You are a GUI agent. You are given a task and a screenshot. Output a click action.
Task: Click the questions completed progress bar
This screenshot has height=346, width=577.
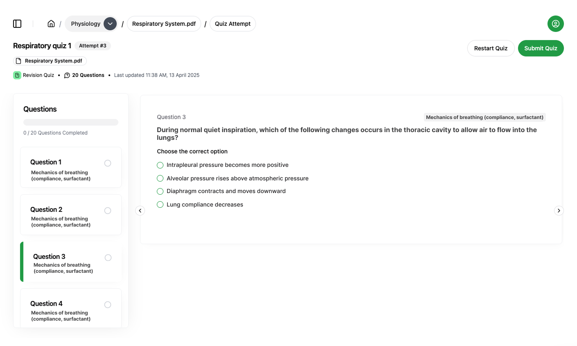[x=71, y=122]
